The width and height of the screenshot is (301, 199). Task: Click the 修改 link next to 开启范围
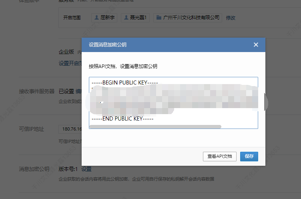click(231, 18)
